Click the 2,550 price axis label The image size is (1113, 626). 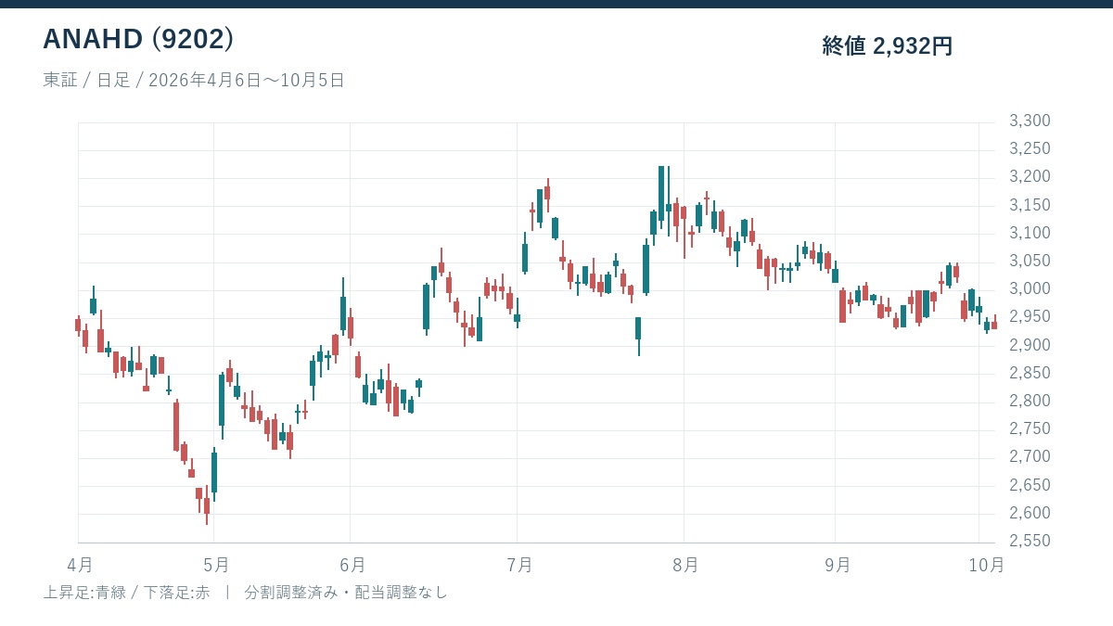pyautogui.click(x=1030, y=542)
